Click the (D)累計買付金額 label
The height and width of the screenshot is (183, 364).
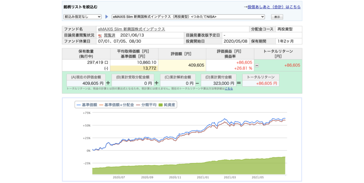(219, 77)
